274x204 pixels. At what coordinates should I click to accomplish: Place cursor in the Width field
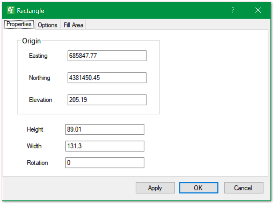tap(104, 146)
